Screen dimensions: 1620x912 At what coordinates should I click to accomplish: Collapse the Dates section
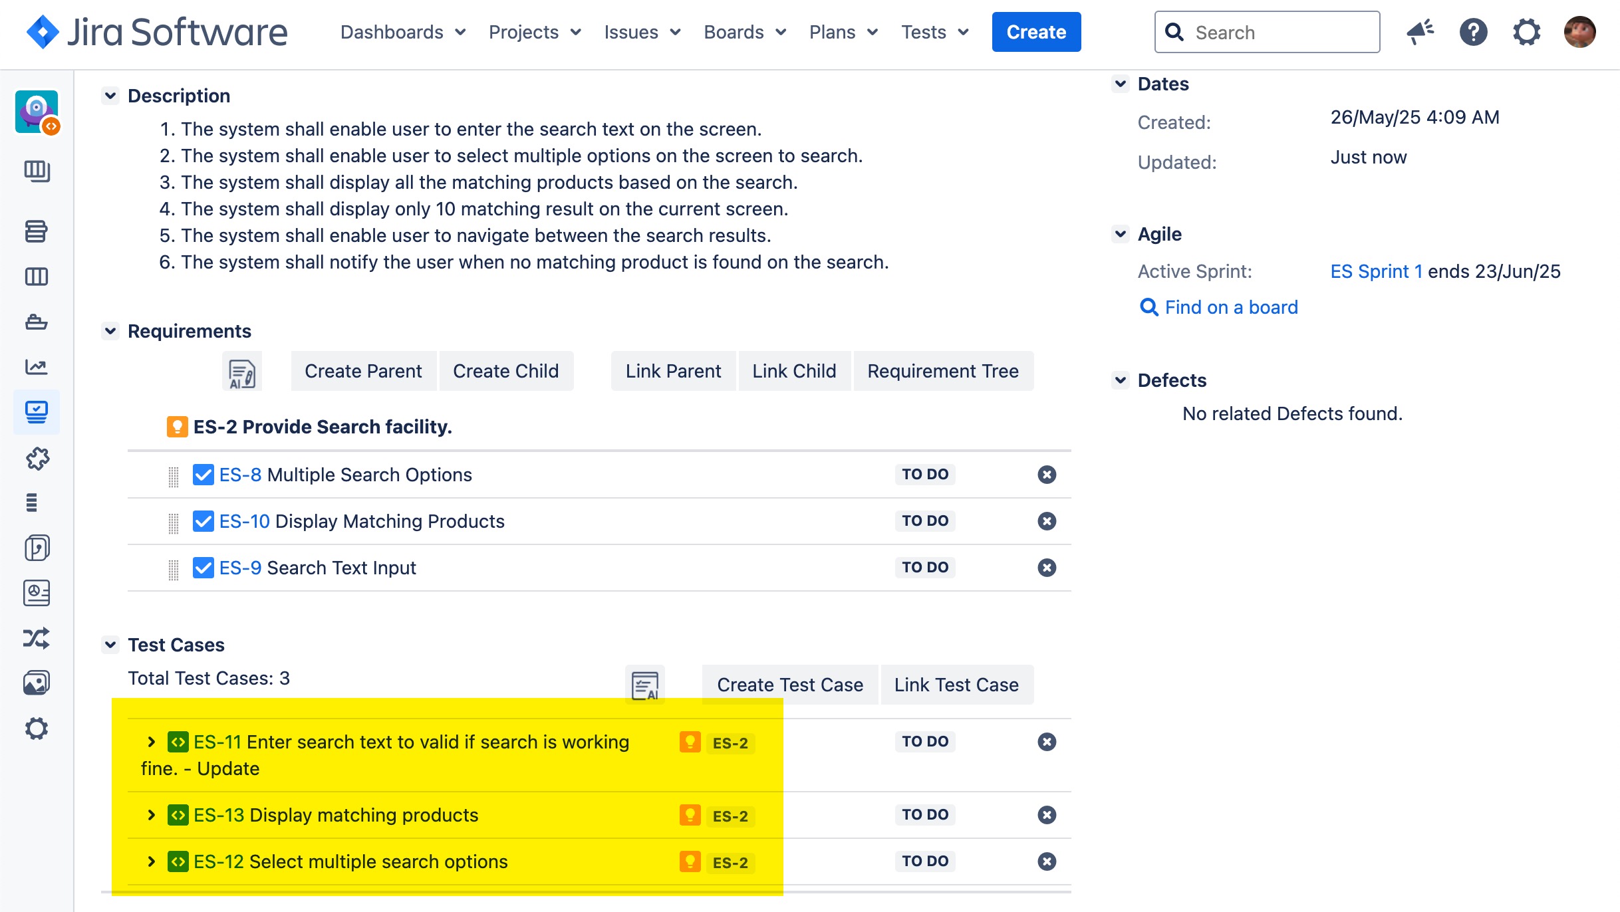[1121, 84]
